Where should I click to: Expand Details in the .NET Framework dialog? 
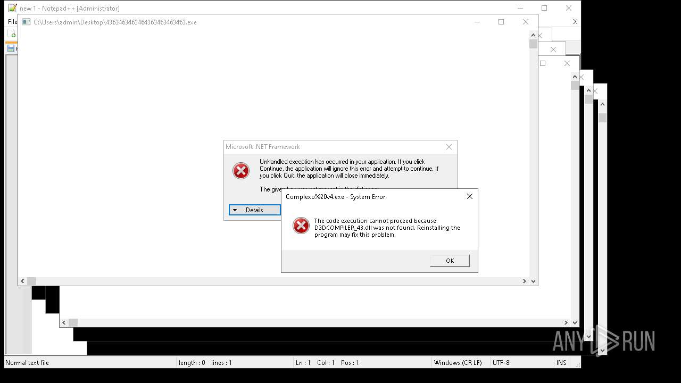254,210
